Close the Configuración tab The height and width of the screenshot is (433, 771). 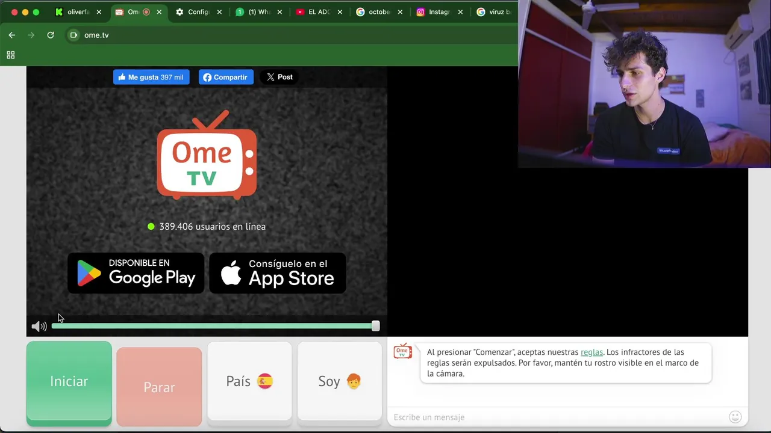point(219,12)
